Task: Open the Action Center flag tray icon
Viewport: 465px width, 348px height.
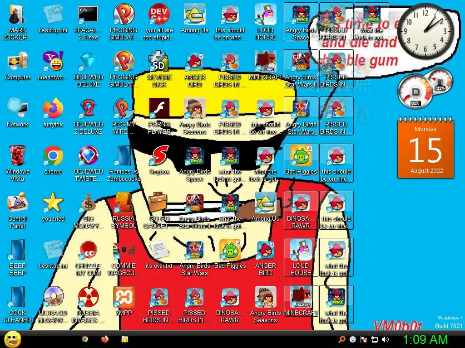Action: (x=364, y=339)
